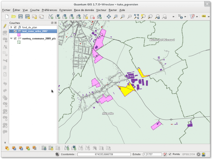Click the Coordonnée input field

coord(104,154)
